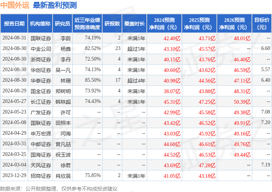Select the date 2024-08-31
272x192 pixels.
[14, 38]
